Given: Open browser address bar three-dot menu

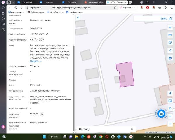Looking at the screenshot, I should click(135, 8).
